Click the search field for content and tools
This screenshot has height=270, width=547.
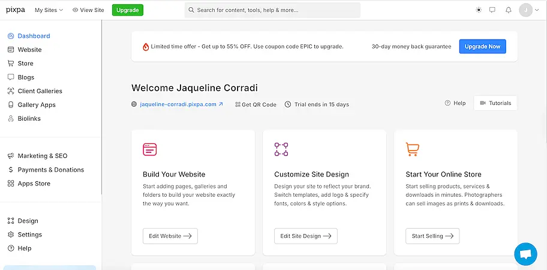272,10
